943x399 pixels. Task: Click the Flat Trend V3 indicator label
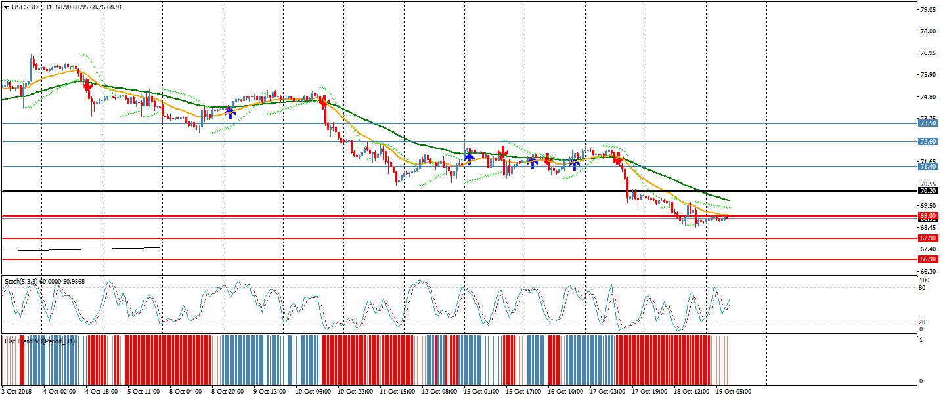click(39, 341)
